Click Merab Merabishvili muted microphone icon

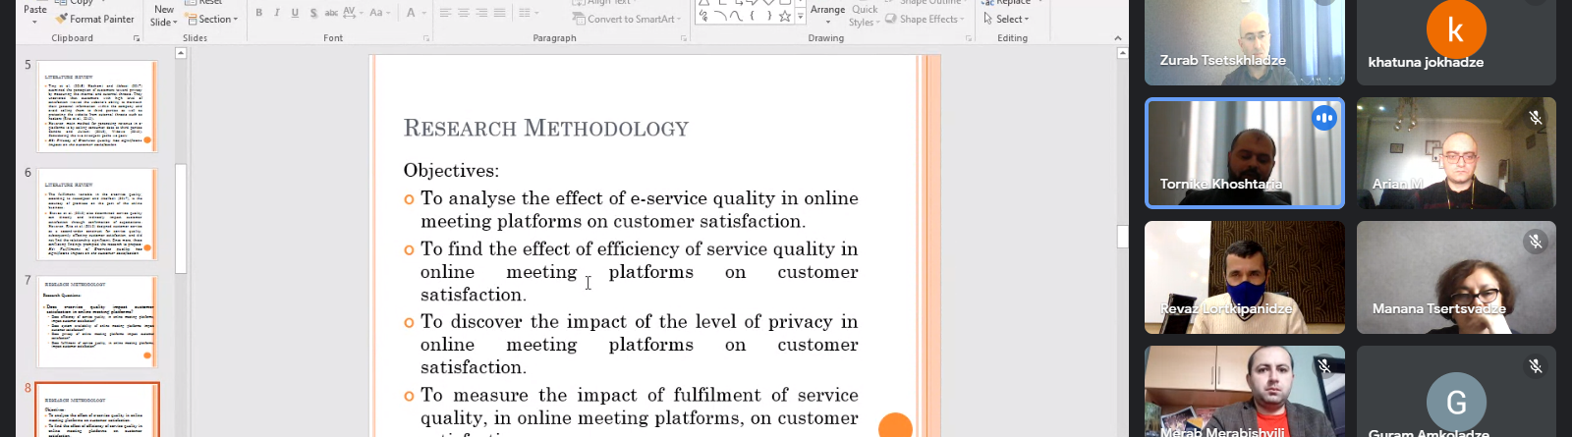point(1324,366)
